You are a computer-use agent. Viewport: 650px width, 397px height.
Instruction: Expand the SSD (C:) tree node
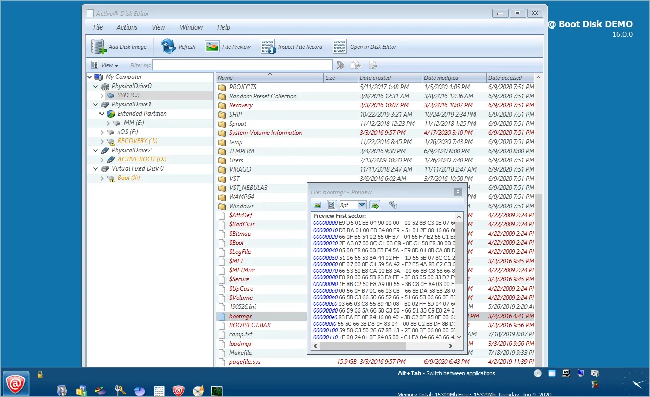pyautogui.click(x=102, y=96)
